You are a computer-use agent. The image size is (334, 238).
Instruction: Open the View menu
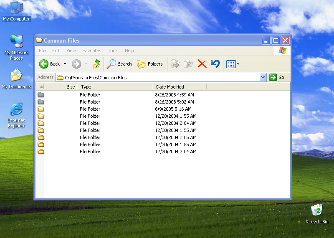(71, 51)
